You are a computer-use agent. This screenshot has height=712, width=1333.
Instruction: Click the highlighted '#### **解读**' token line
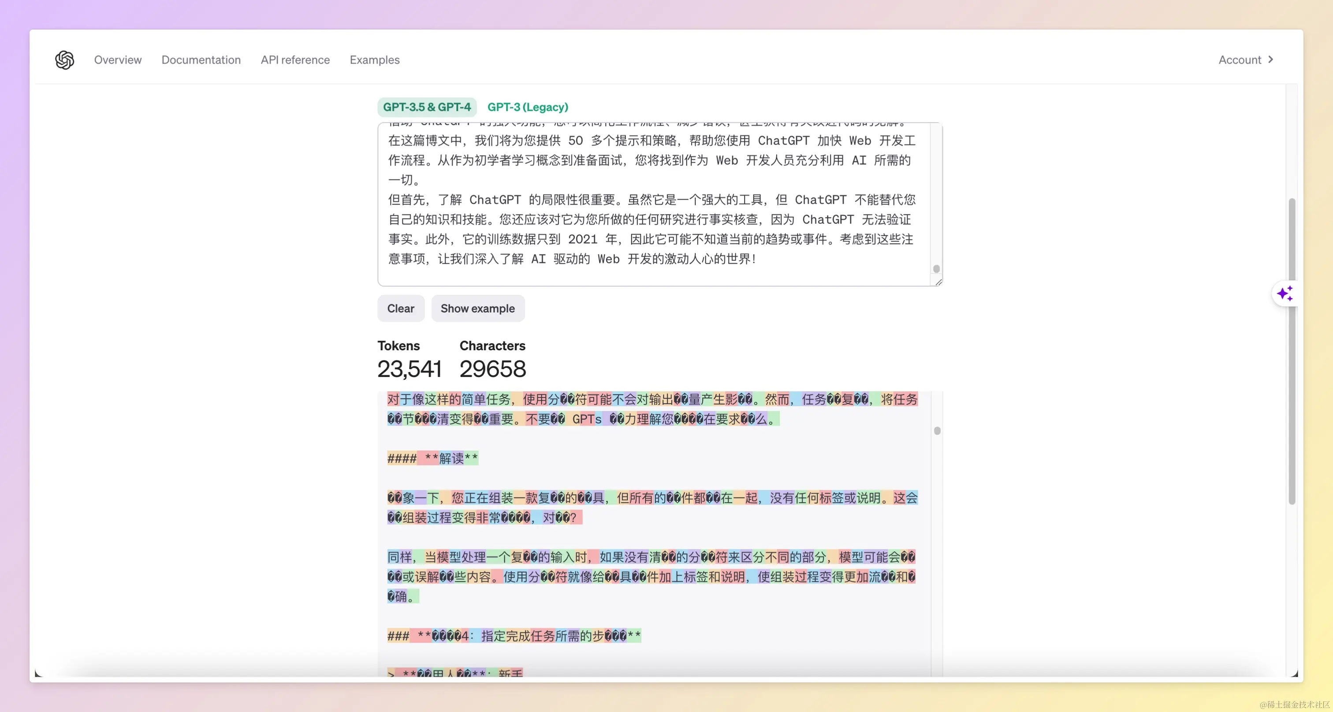(432, 458)
